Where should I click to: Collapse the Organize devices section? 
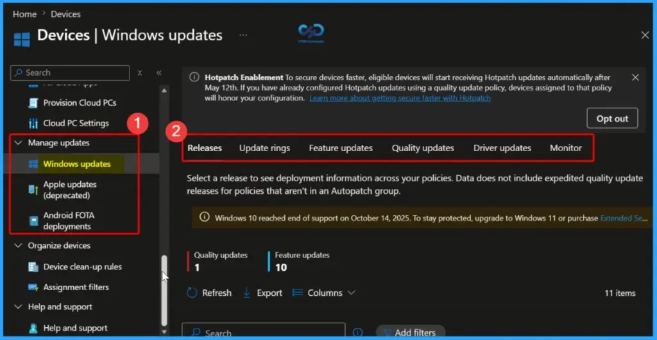[18, 245]
